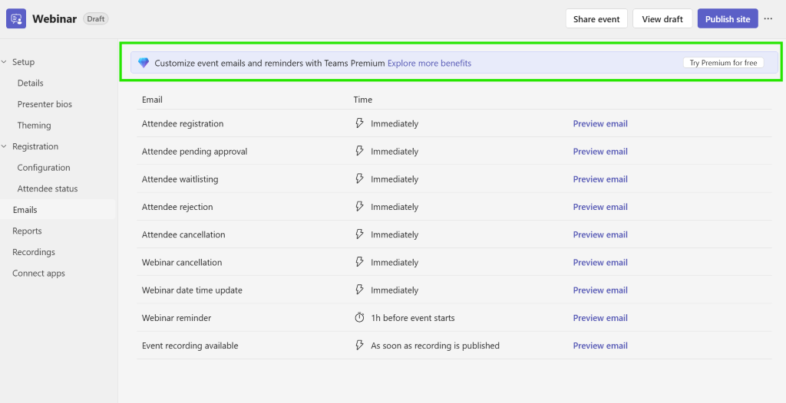The image size is (786, 403).
Task: Preview email for Attendee pending approval
Action: pos(600,151)
